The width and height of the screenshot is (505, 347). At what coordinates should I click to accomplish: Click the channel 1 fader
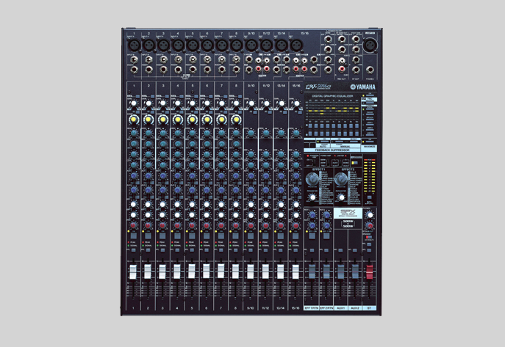(133, 271)
